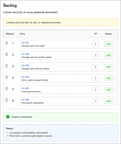
Task: Click drag handle icon for US-103
Action: click(x=7, y=66)
